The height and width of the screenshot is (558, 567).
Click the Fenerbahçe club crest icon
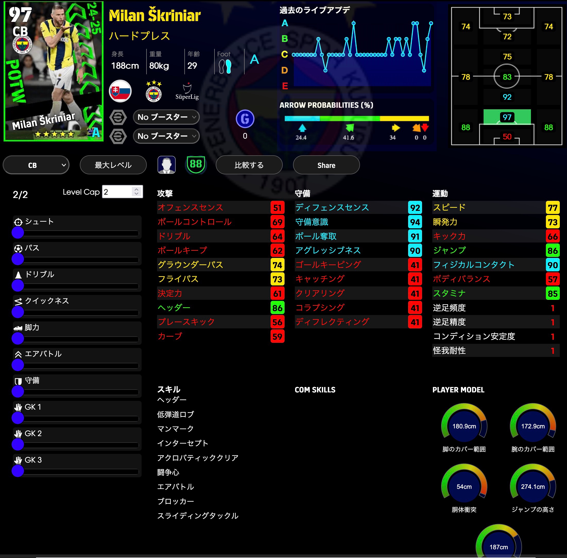click(154, 91)
